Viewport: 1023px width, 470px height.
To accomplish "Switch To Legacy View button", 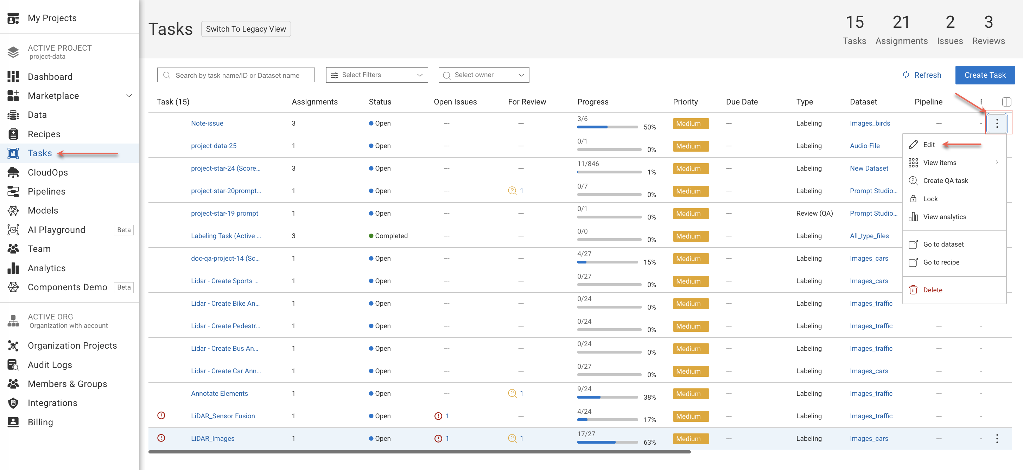I will click(246, 29).
